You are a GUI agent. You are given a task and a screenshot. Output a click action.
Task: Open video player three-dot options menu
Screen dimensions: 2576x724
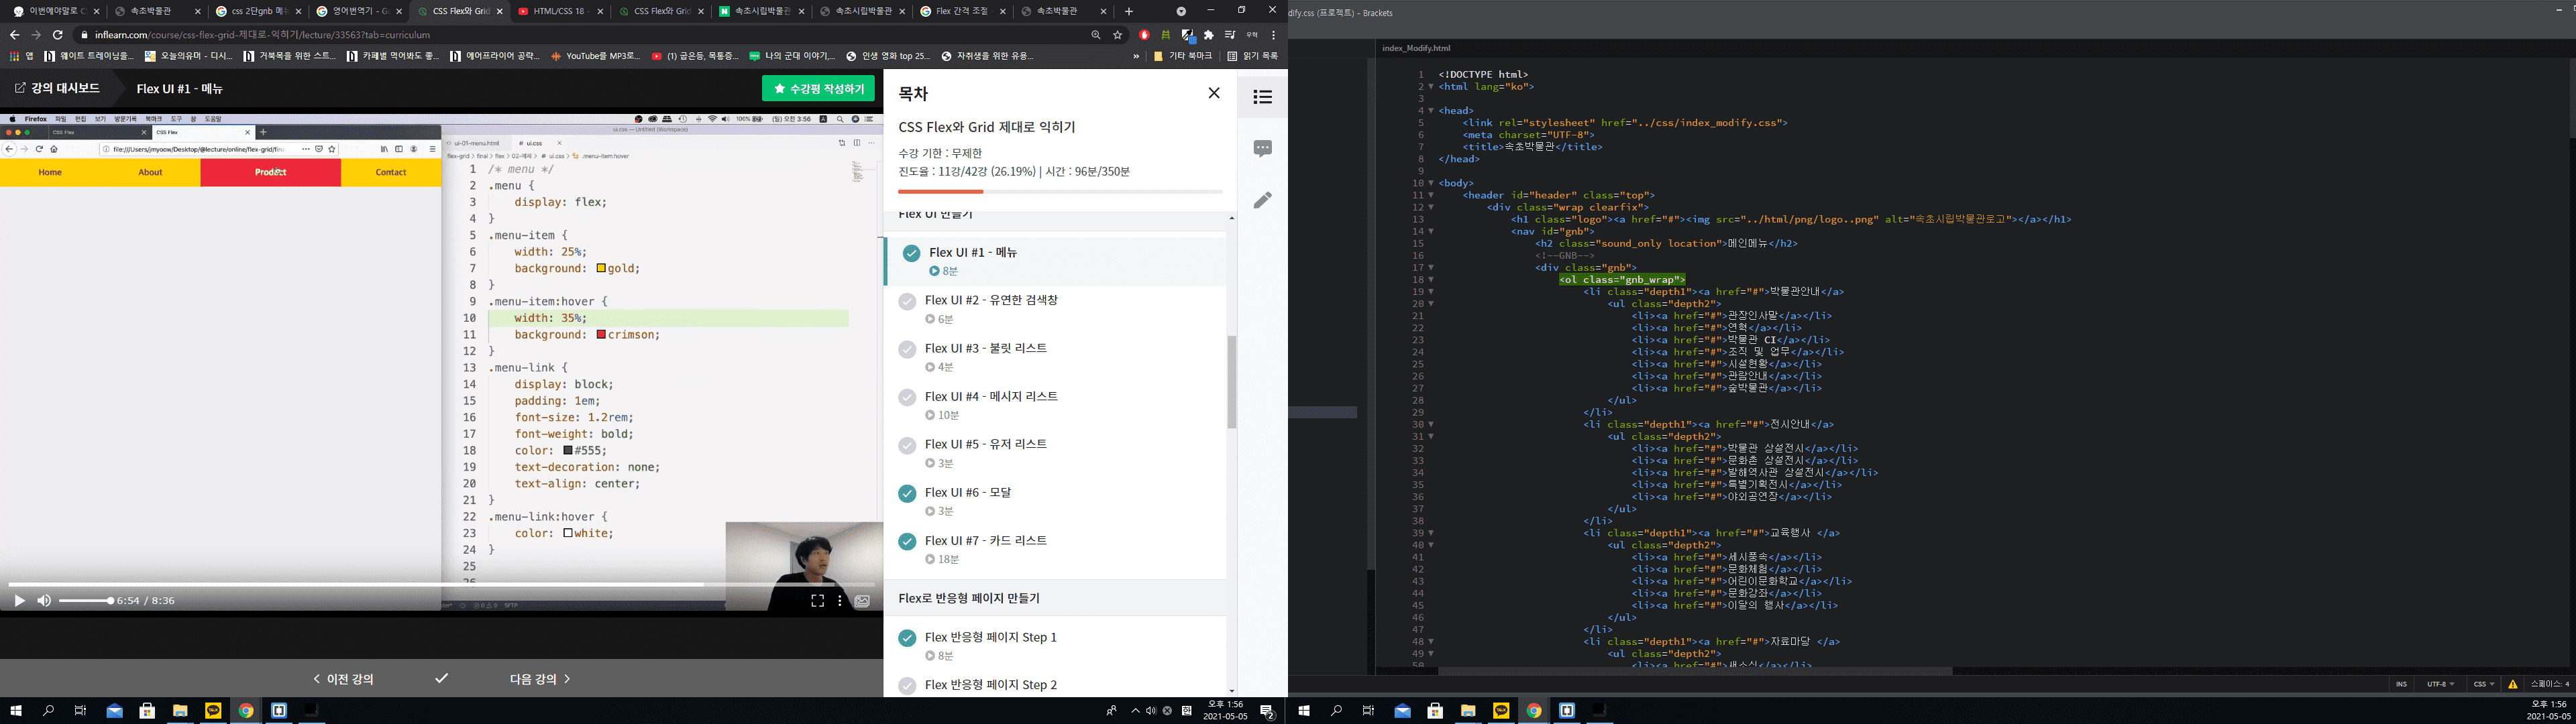tap(840, 600)
